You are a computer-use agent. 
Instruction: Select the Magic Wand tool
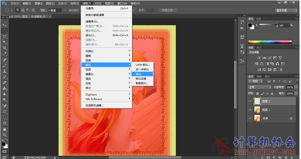(4, 42)
